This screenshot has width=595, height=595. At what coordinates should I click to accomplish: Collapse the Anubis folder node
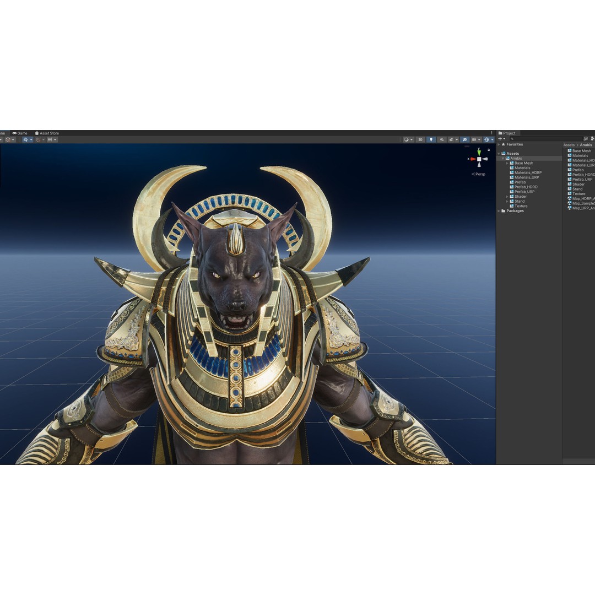coord(503,158)
